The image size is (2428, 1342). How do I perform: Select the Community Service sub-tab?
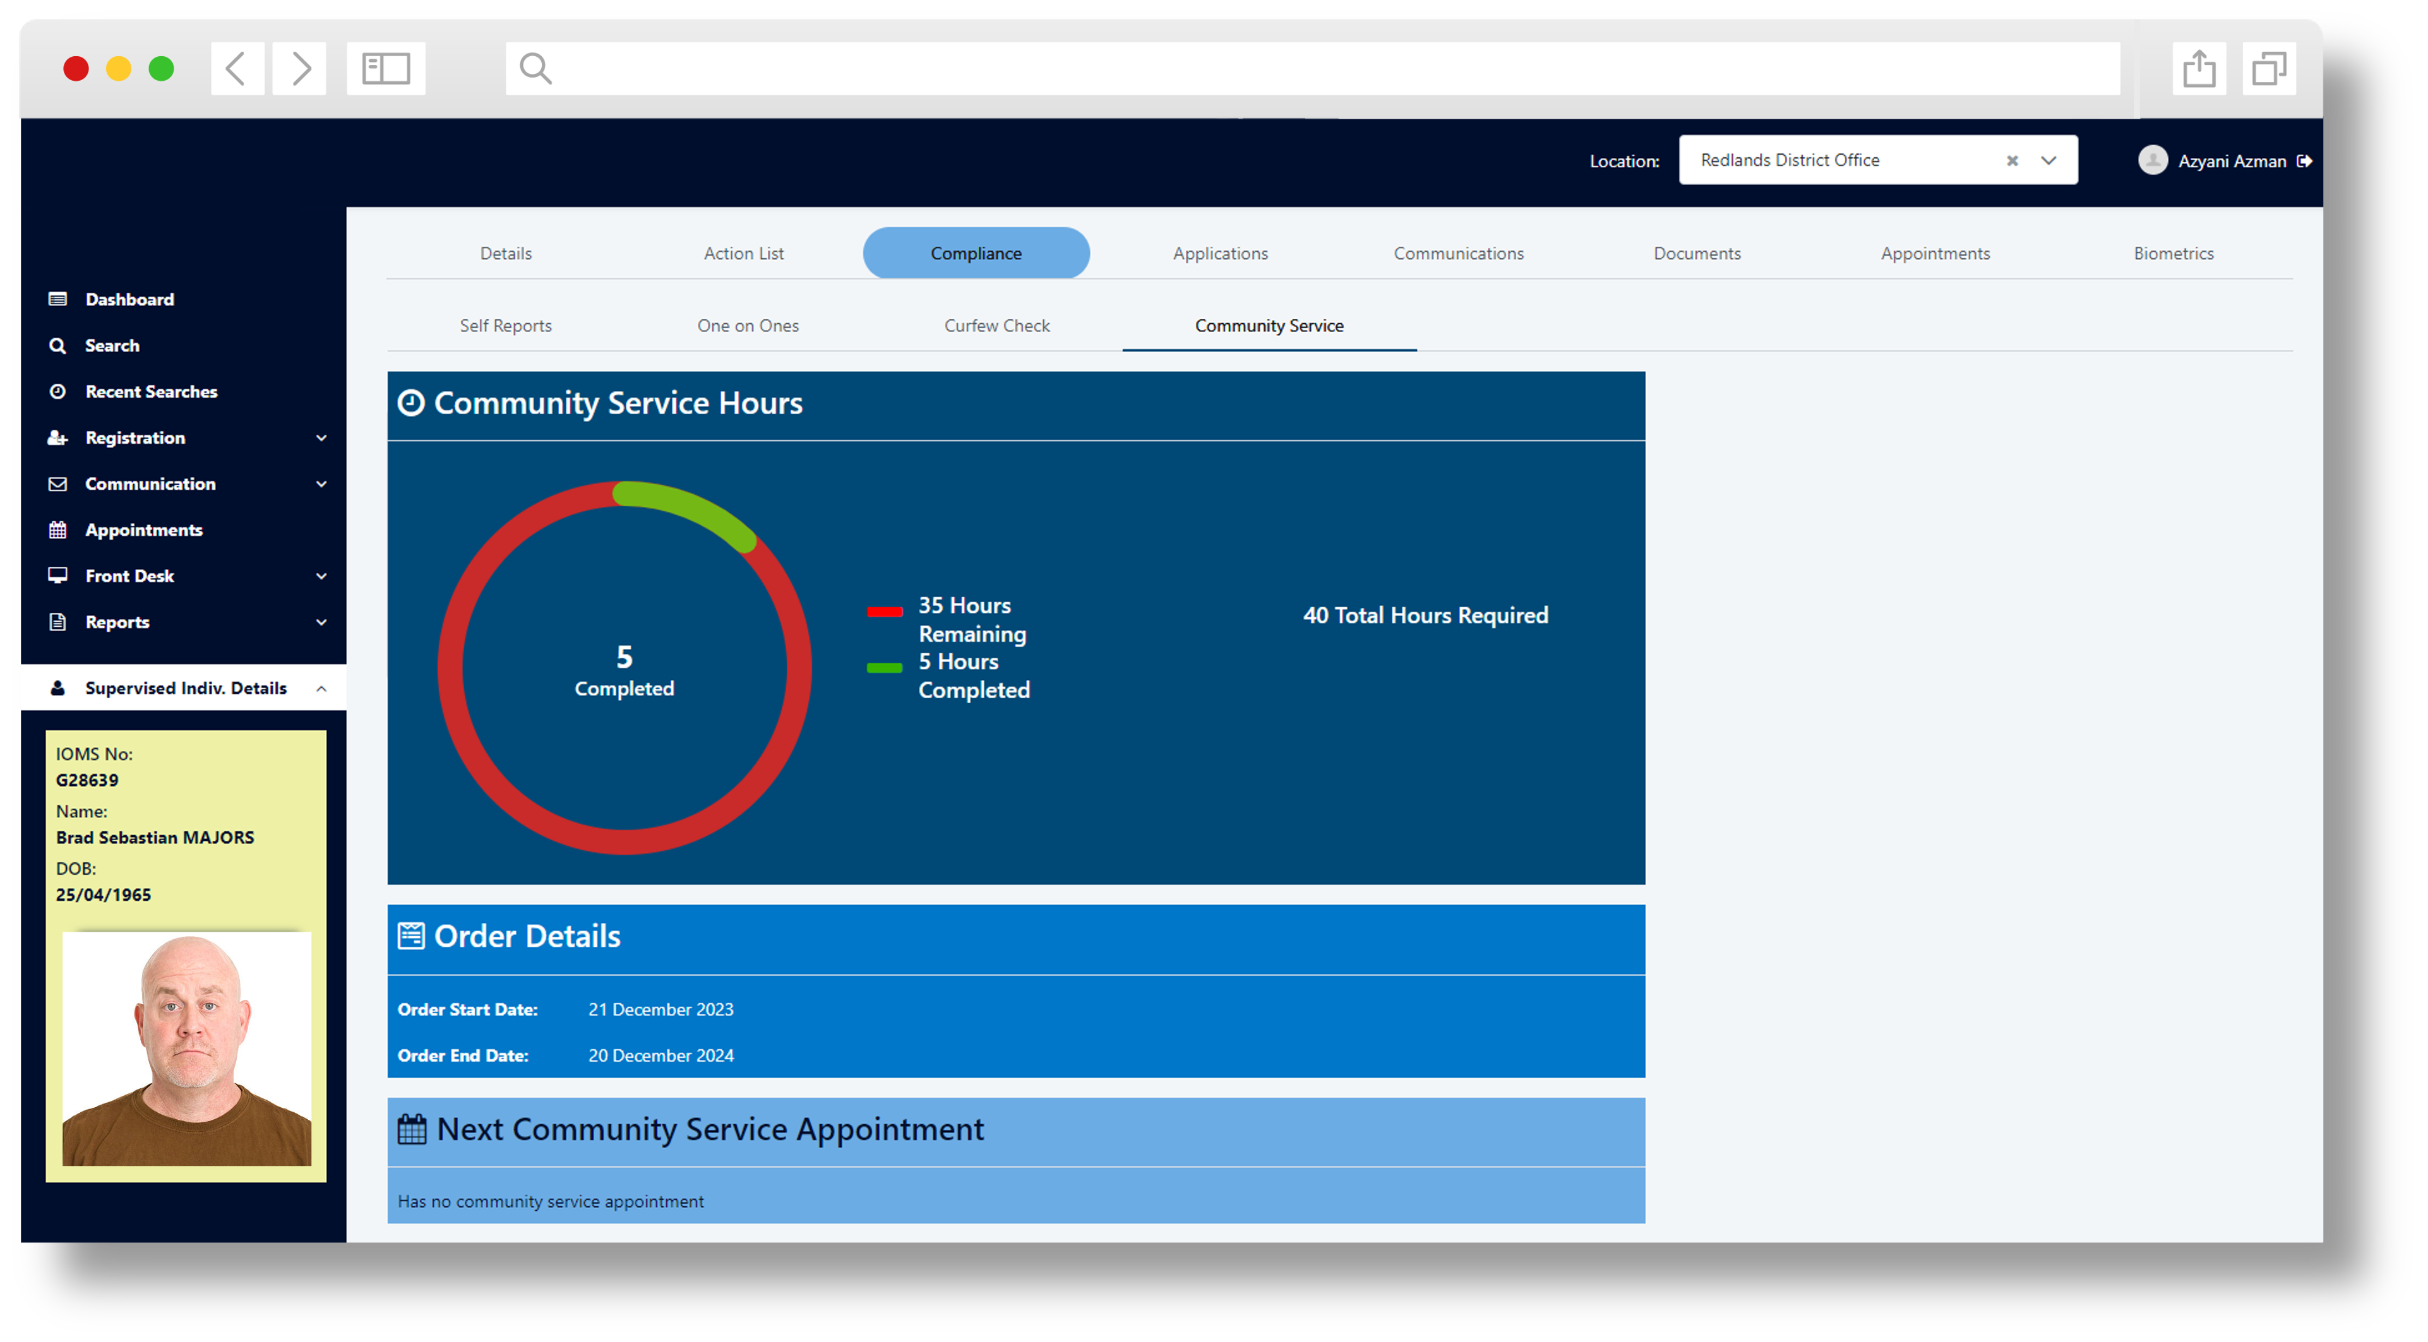pos(1270,326)
